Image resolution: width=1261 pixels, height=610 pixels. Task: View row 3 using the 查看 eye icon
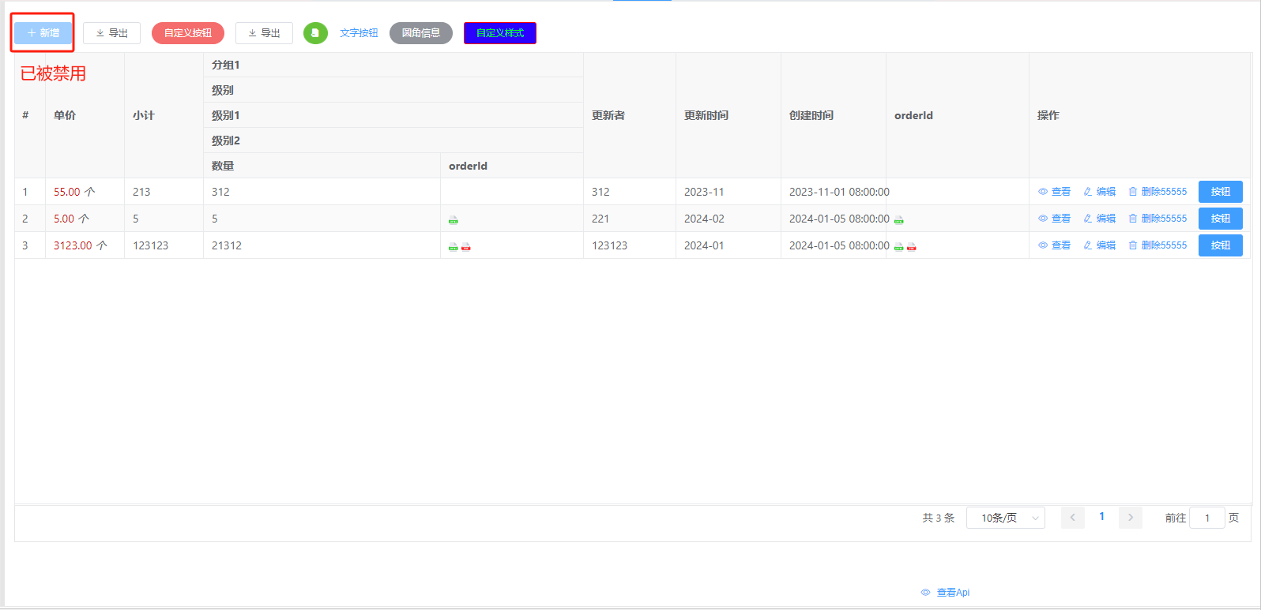pyautogui.click(x=1054, y=245)
